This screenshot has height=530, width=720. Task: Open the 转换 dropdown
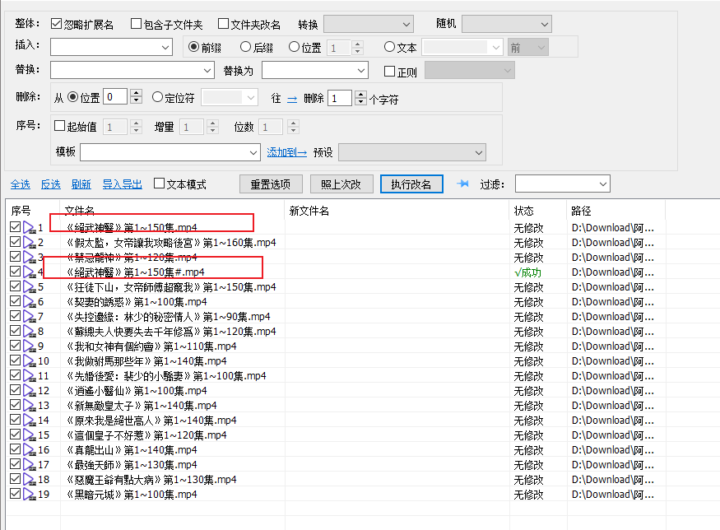pyautogui.click(x=368, y=24)
